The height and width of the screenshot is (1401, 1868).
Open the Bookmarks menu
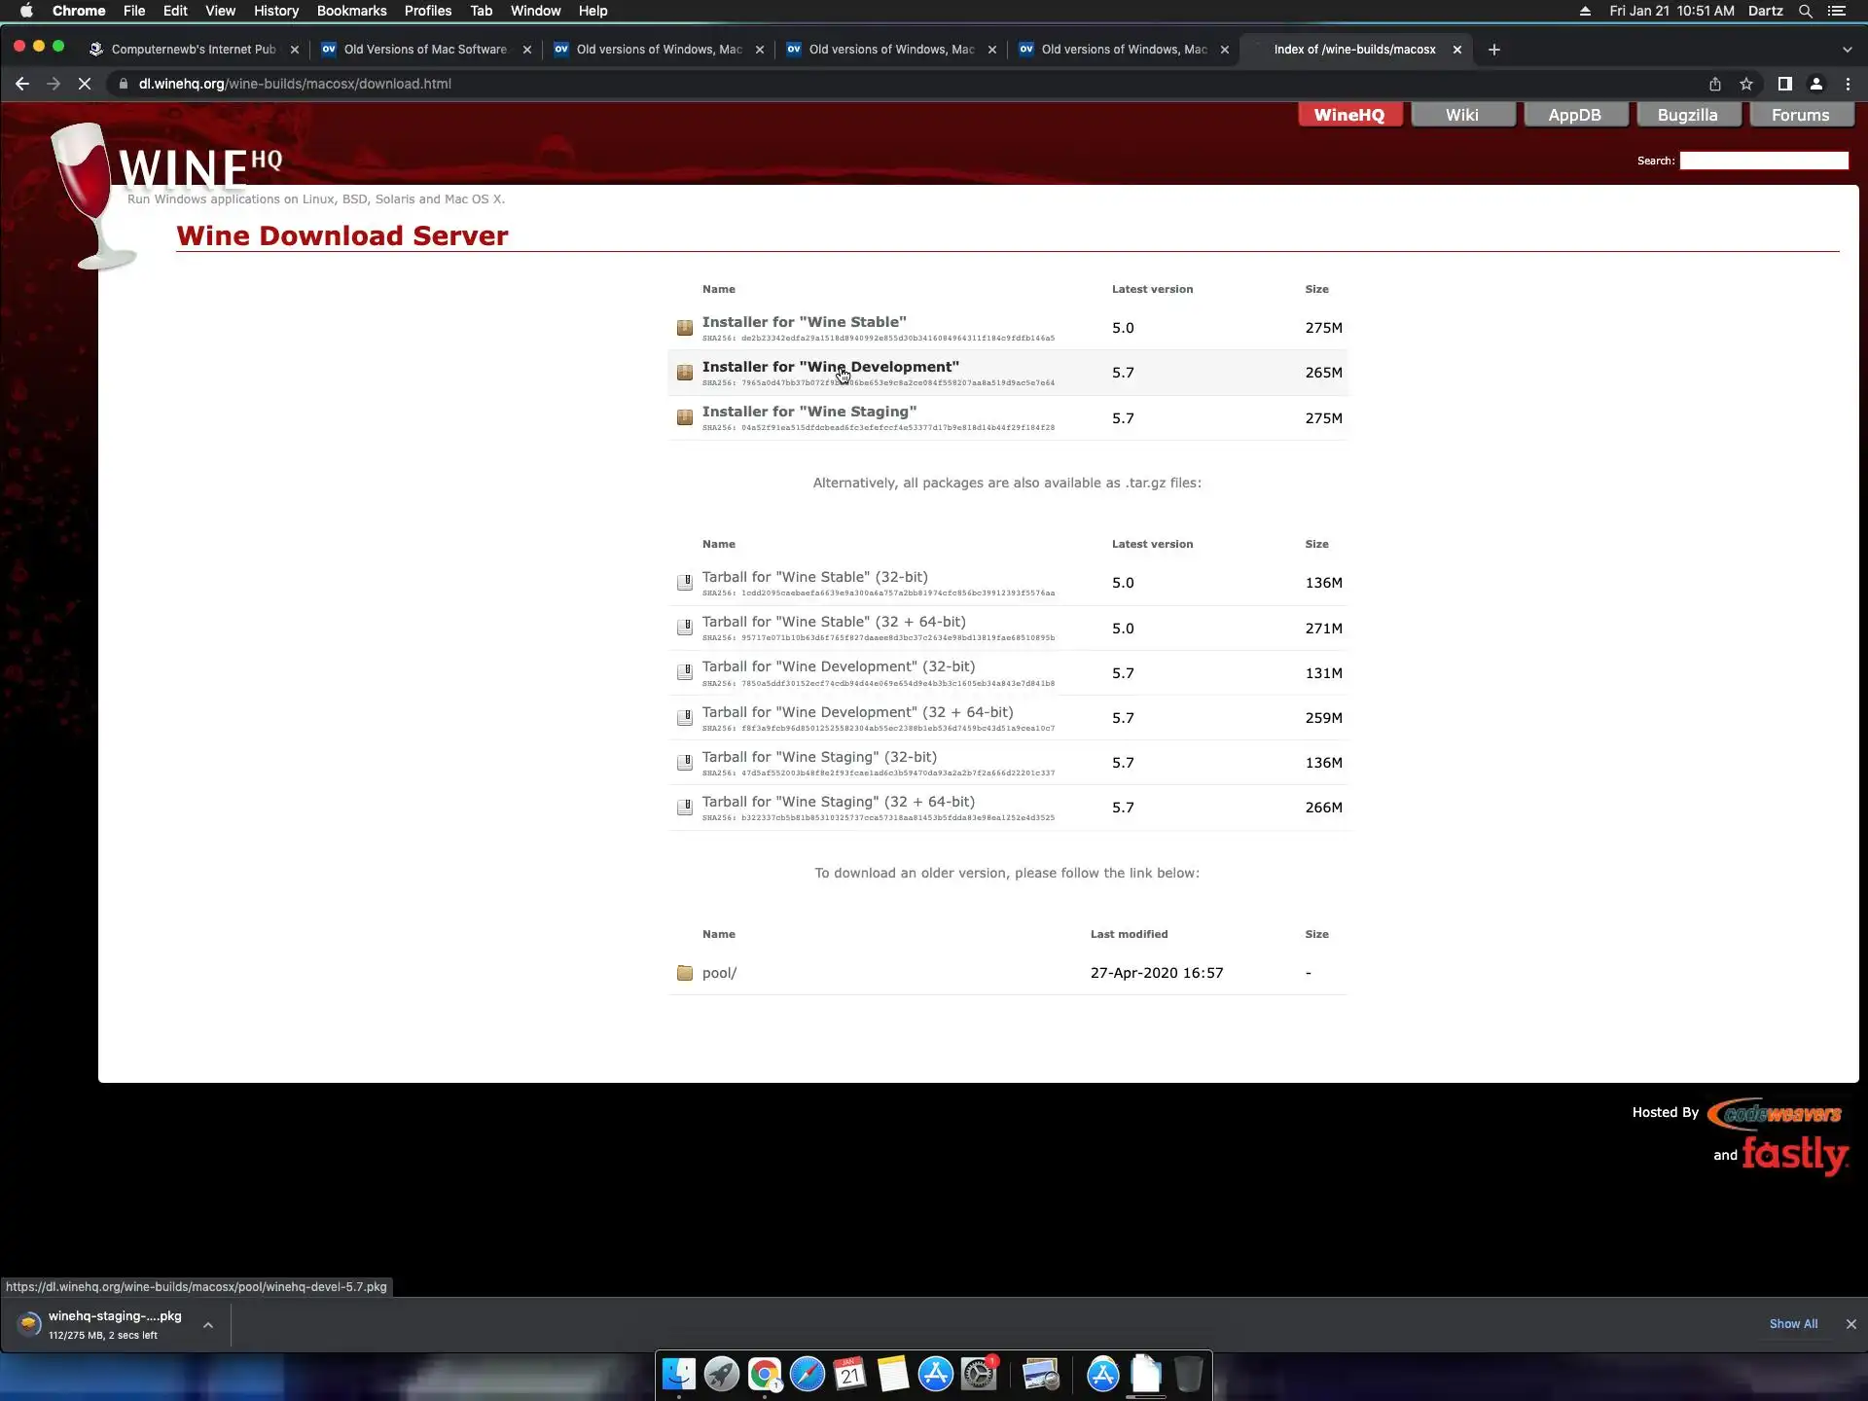pyautogui.click(x=351, y=11)
